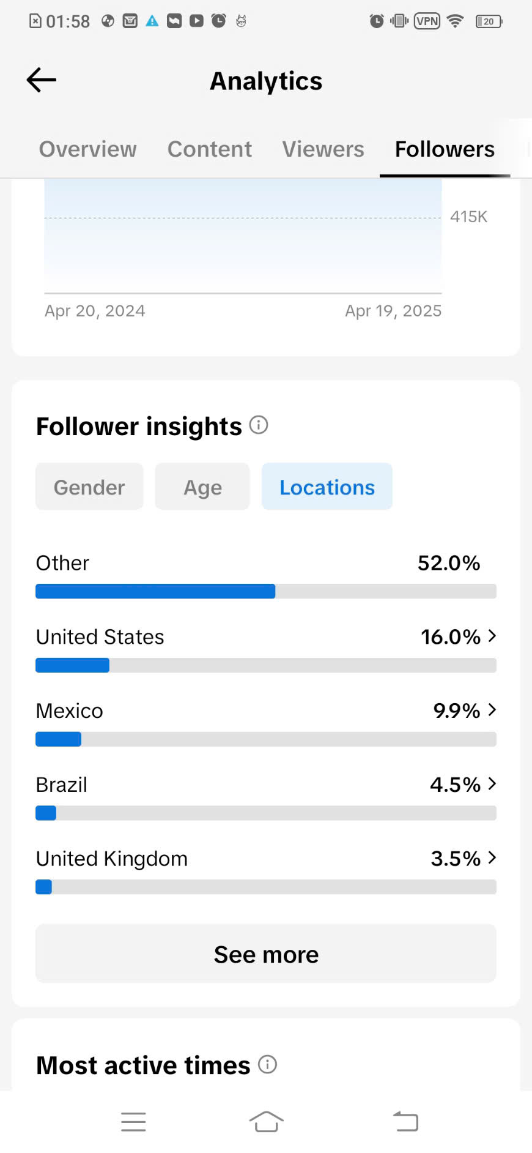Tap the Android home navigation icon

point(266,1122)
